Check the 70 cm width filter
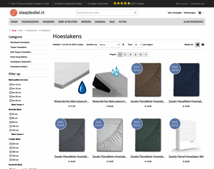The image size is (214, 169). [10, 114]
